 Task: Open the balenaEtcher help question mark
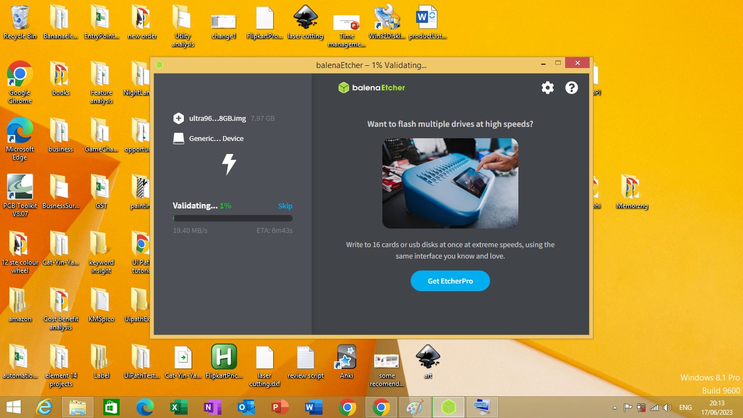tap(572, 88)
